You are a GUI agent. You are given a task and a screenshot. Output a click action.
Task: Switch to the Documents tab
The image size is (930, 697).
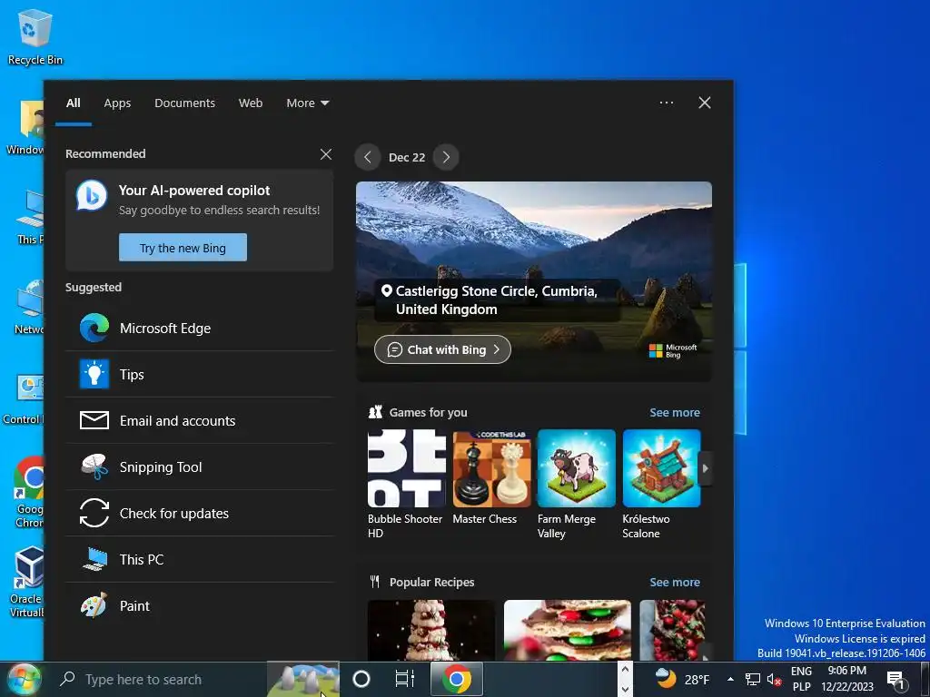pyautogui.click(x=184, y=103)
